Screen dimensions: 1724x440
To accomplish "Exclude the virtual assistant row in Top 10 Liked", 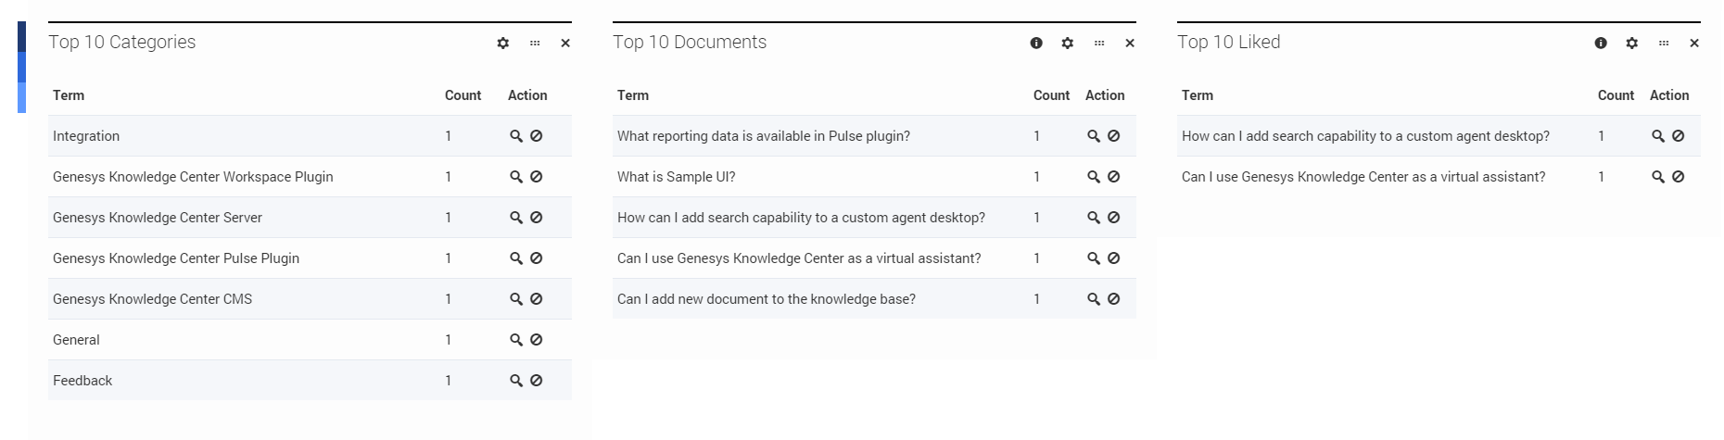I will (1678, 177).
